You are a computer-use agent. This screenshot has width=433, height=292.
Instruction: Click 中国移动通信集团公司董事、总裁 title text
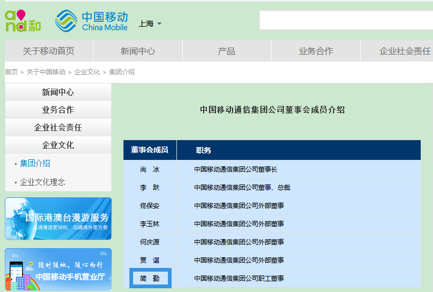242,188
